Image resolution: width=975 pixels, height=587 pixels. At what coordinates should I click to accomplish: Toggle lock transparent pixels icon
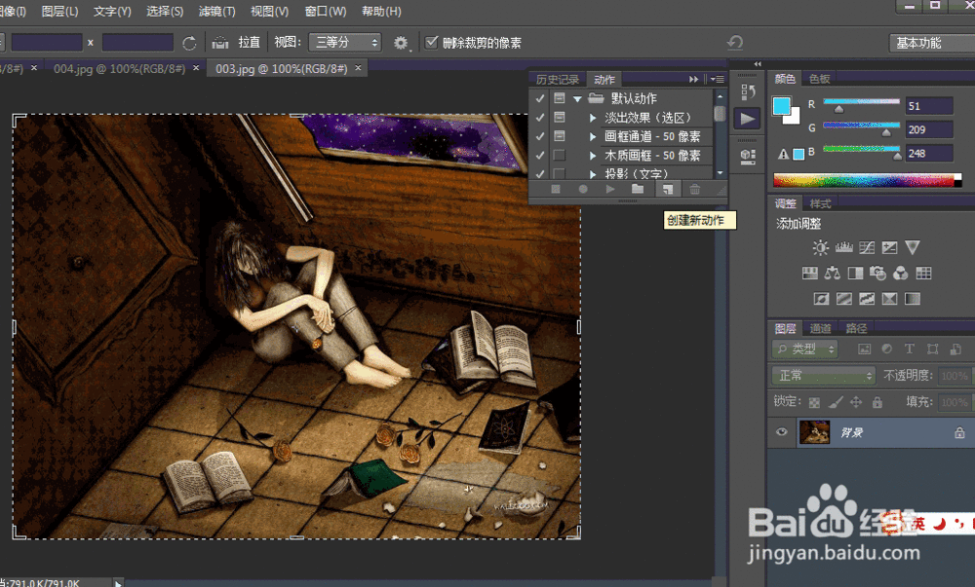click(814, 403)
